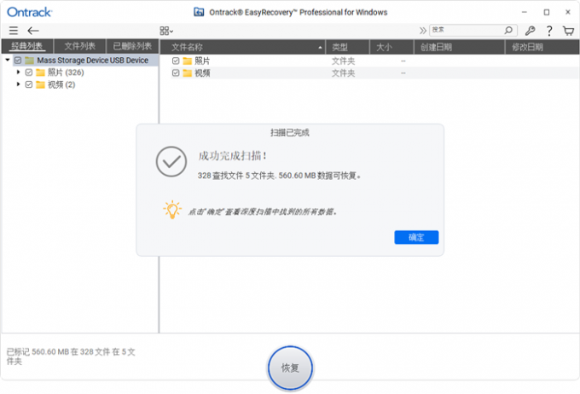Viewport: 580px width, 394px height.
Task: Click the magnifier search icon
Action: coord(508,30)
